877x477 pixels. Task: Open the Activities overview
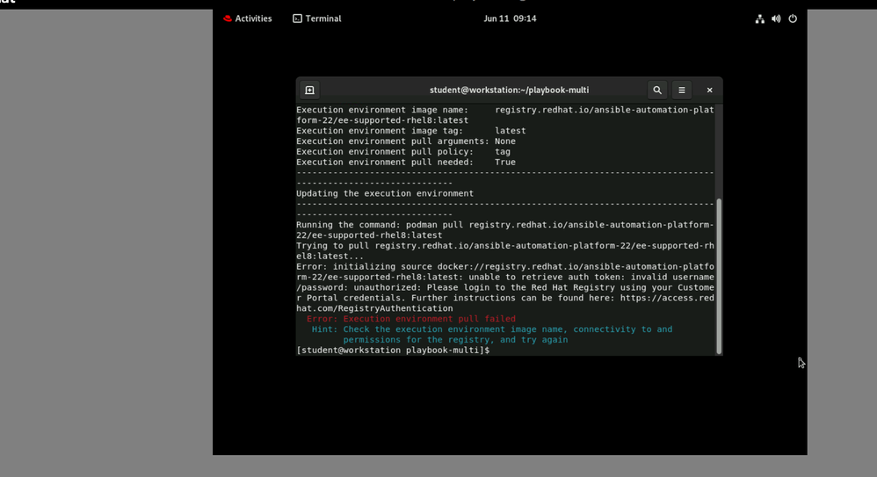coord(253,18)
